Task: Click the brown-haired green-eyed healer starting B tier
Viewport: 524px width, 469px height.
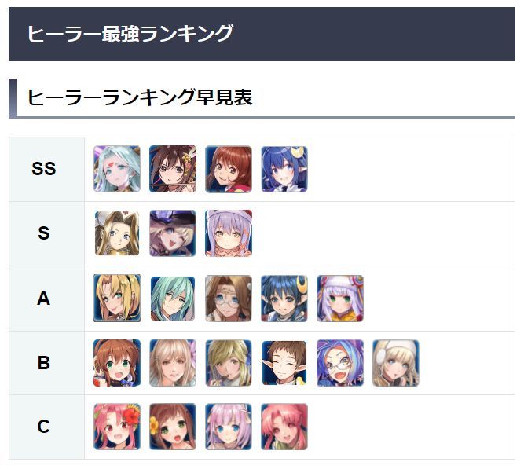Action: pos(117,363)
